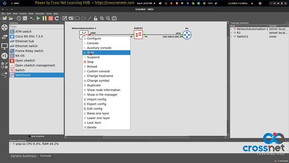Choose Show node information entry
289x163 pixels.
pos(107,90)
